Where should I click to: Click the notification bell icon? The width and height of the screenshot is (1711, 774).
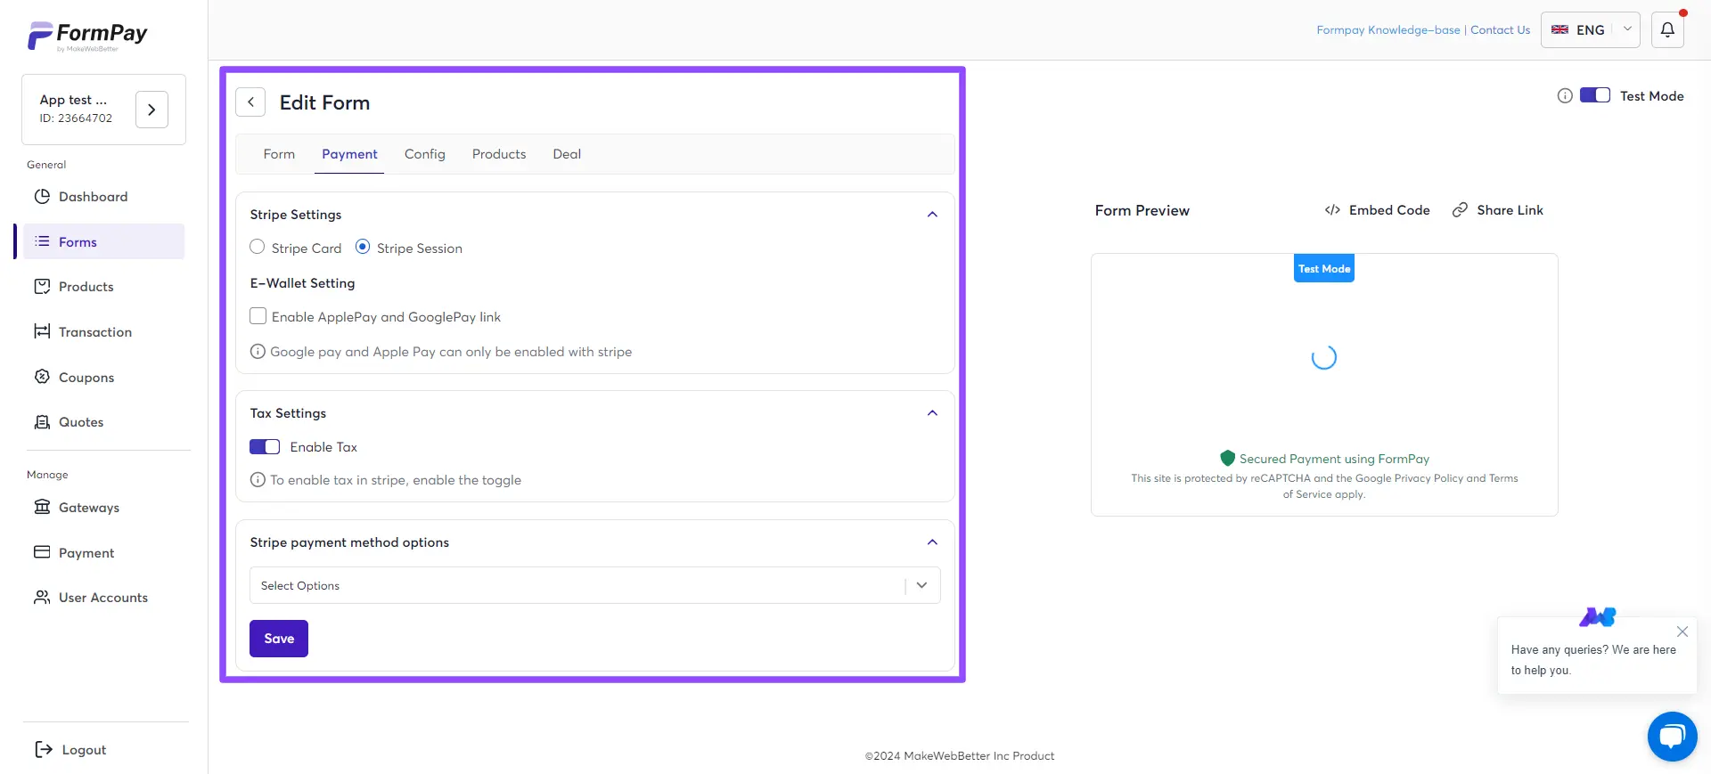1666,29
